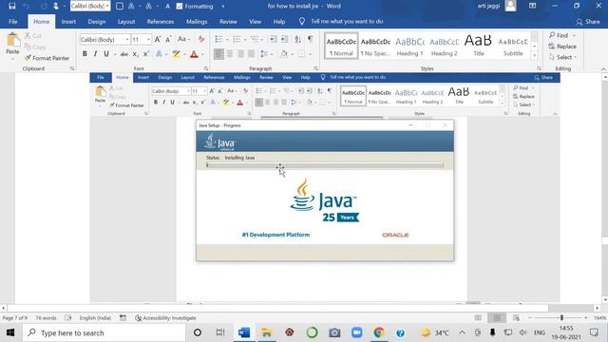Screen dimensions: 608x342
Task: Open the Text Highlight Color dropdown arrow
Action: tap(184, 54)
